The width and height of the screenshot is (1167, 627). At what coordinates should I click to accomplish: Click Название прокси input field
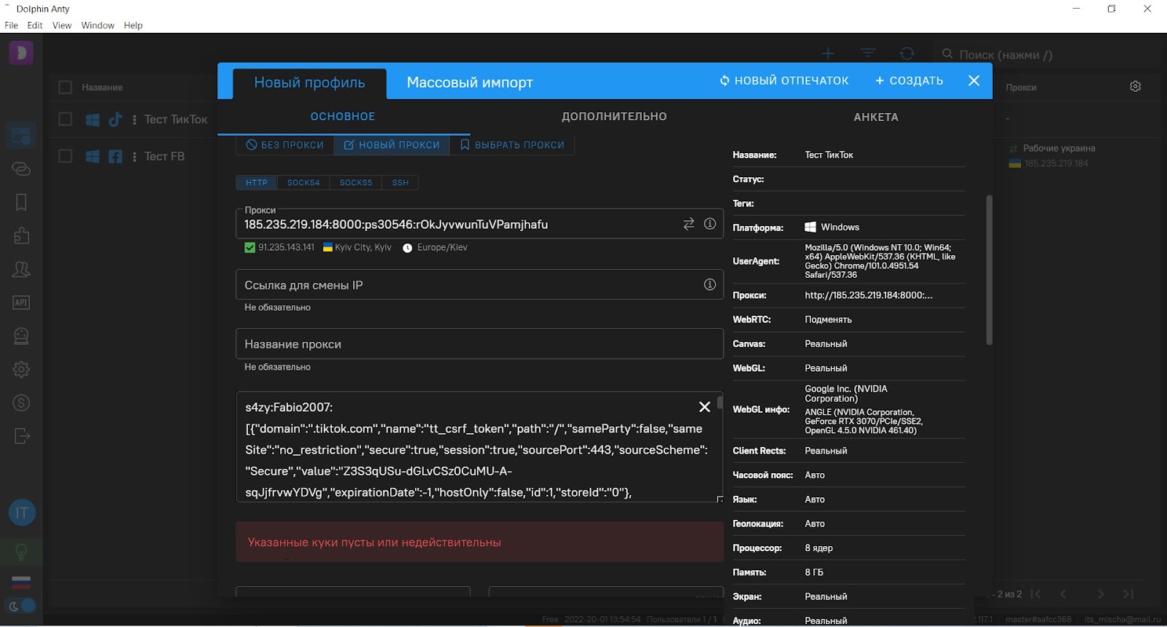pyautogui.click(x=479, y=343)
